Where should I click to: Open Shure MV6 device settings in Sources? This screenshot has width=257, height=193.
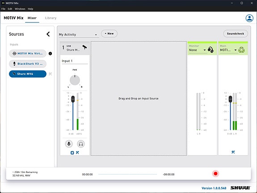point(51,74)
